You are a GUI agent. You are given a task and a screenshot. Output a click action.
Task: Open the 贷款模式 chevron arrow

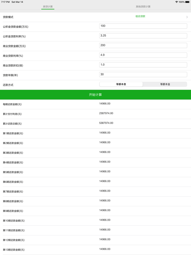click(x=187, y=17)
